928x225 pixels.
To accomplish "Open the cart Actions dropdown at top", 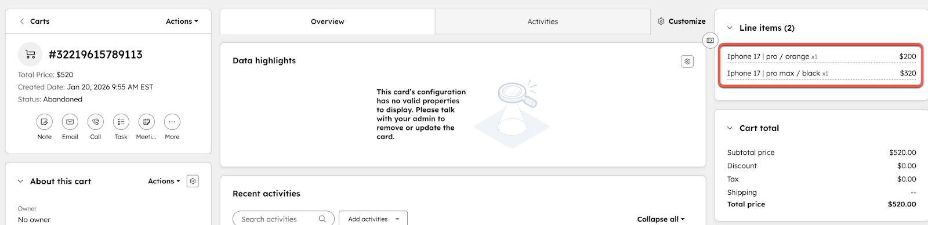I will click(x=182, y=21).
